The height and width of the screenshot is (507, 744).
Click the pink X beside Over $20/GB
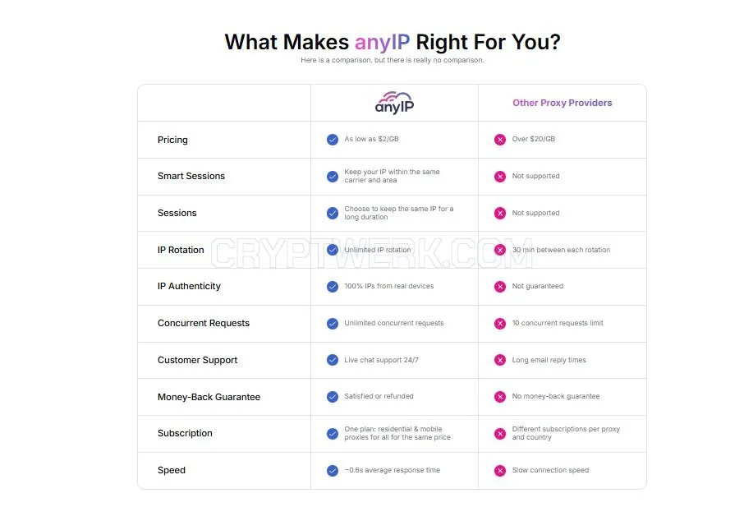pos(500,140)
